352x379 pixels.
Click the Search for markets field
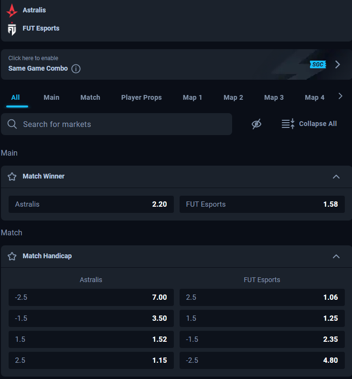[117, 124]
